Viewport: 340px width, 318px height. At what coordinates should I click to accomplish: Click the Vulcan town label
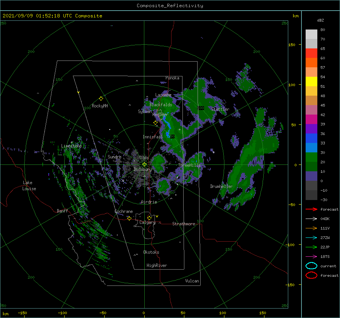(x=192, y=281)
